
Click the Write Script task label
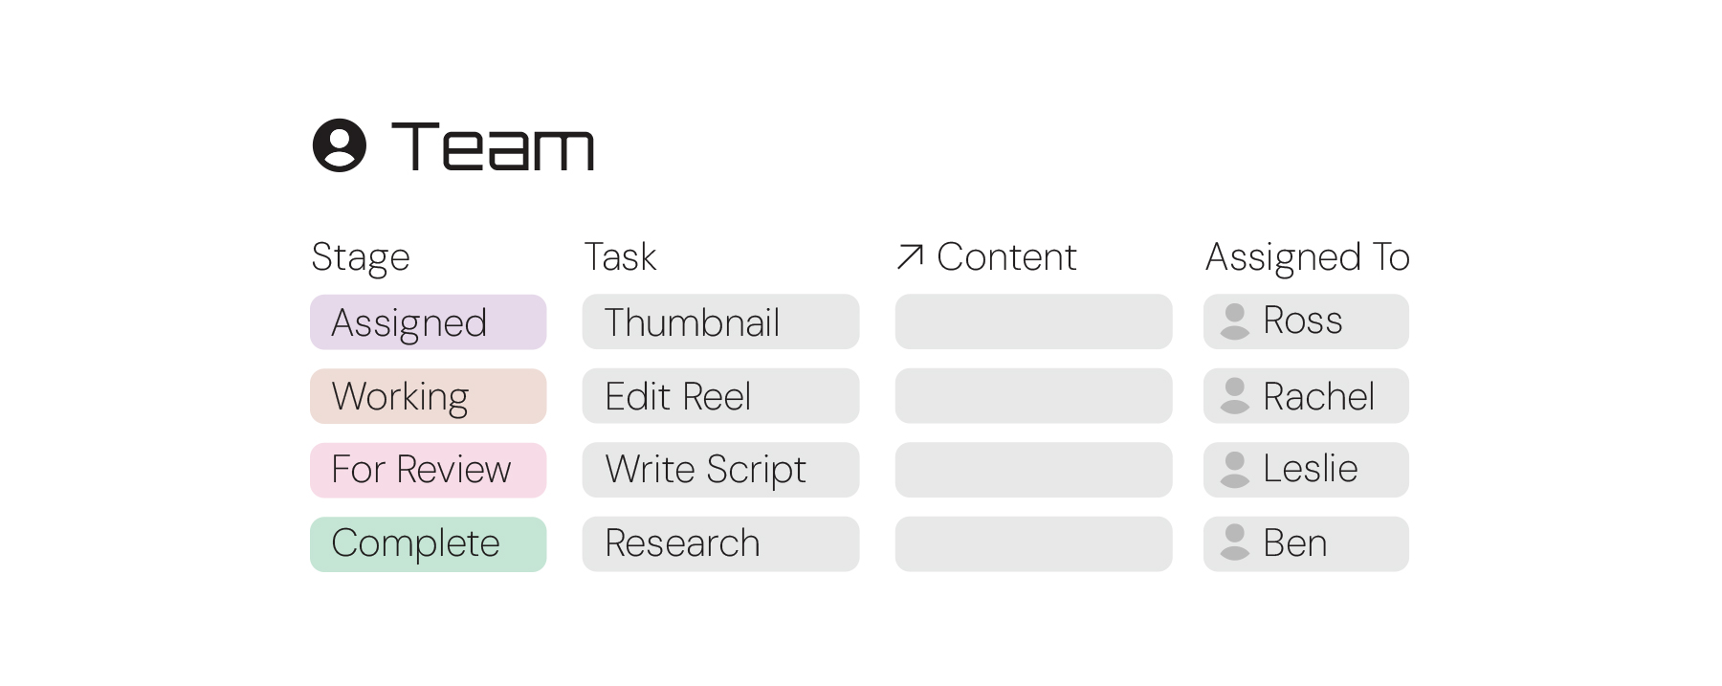point(720,469)
